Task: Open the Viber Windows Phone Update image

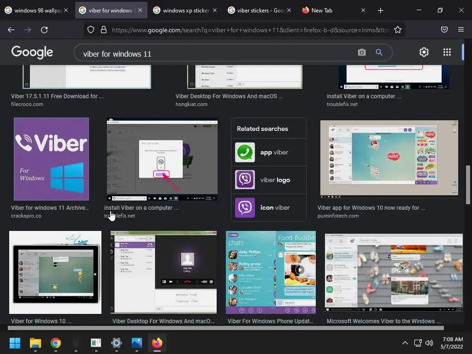Action: point(271,272)
